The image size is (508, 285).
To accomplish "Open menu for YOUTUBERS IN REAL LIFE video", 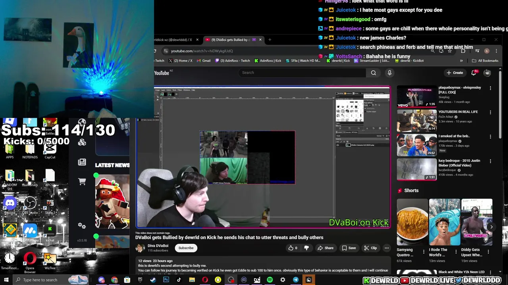I will (x=490, y=112).
